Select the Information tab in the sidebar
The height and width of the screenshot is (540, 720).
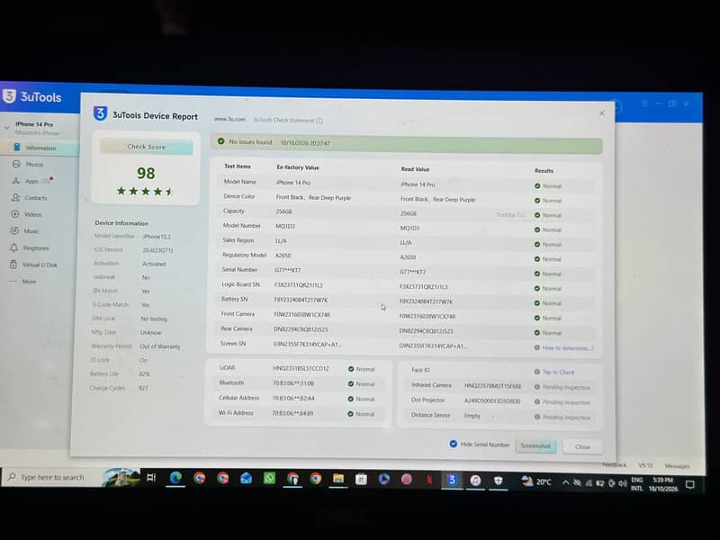click(40, 148)
